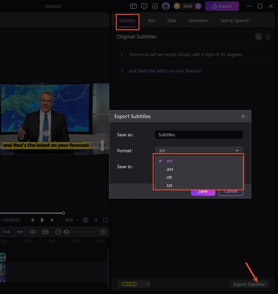Choose the .ass format option
The height and width of the screenshot is (294, 278).
tap(198, 169)
